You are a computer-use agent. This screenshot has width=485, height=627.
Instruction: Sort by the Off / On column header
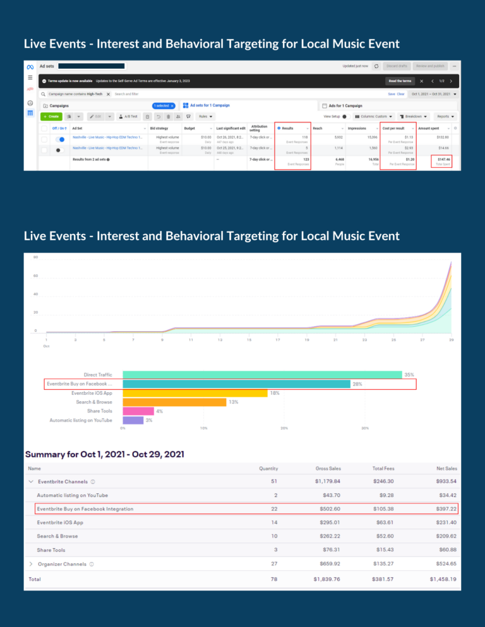pyautogui.click(x=59, y=129)
